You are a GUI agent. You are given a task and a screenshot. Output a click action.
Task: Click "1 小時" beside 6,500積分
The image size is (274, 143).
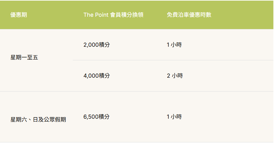(x=174, y=117)
